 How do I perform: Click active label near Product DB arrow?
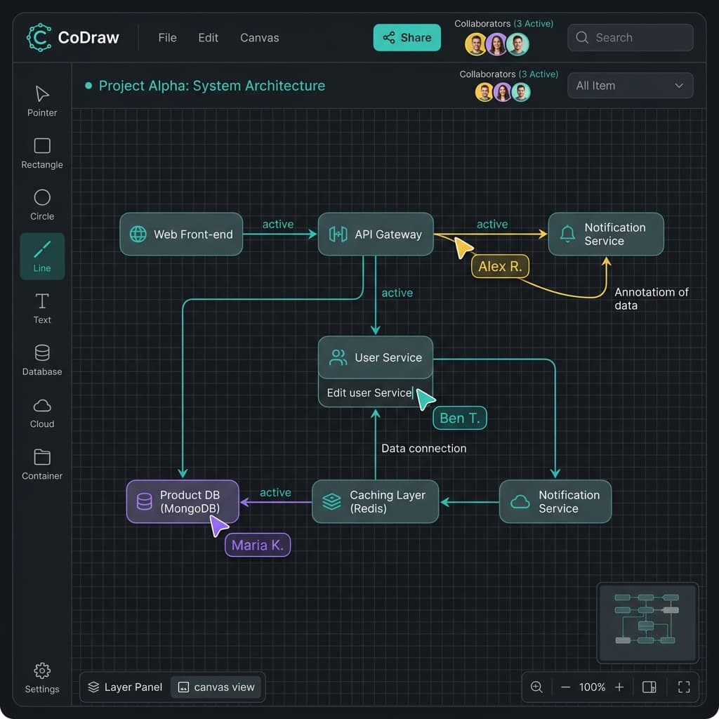tap(275, 492)
